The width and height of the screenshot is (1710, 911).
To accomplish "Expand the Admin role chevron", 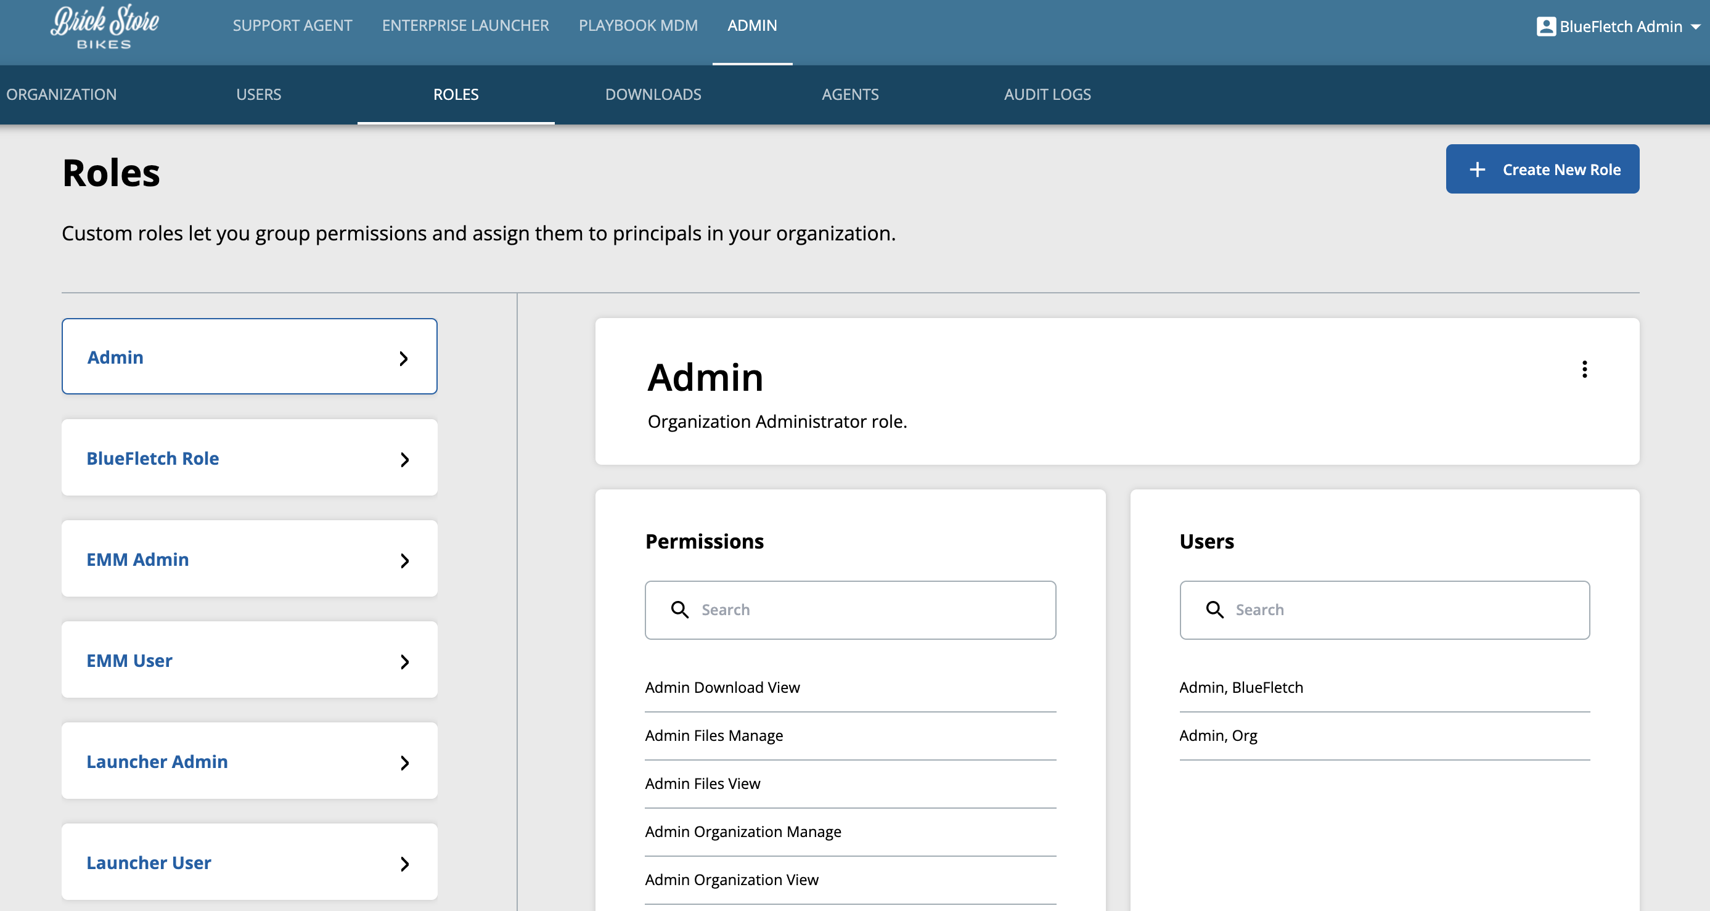I will coord(404,359).
